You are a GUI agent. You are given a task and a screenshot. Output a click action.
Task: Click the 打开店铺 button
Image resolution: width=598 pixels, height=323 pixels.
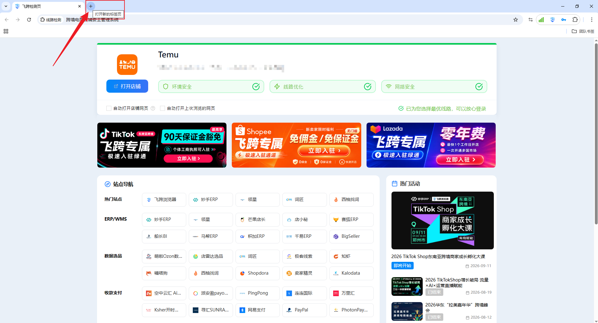click(x=127, y=86)
